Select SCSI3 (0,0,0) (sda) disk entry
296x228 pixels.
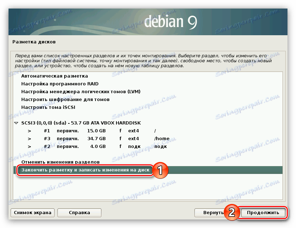click(x=148, y=123)
